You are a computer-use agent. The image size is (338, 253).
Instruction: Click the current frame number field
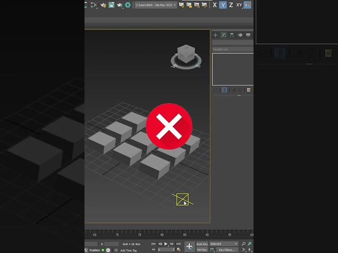[x=165, y=249]
